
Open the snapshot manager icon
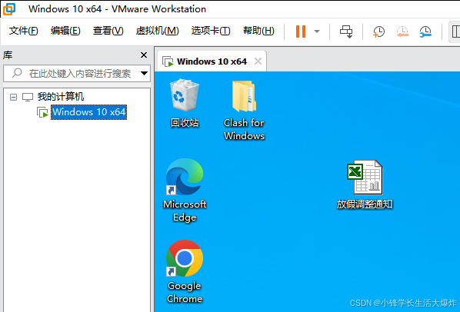pos(425,32)
